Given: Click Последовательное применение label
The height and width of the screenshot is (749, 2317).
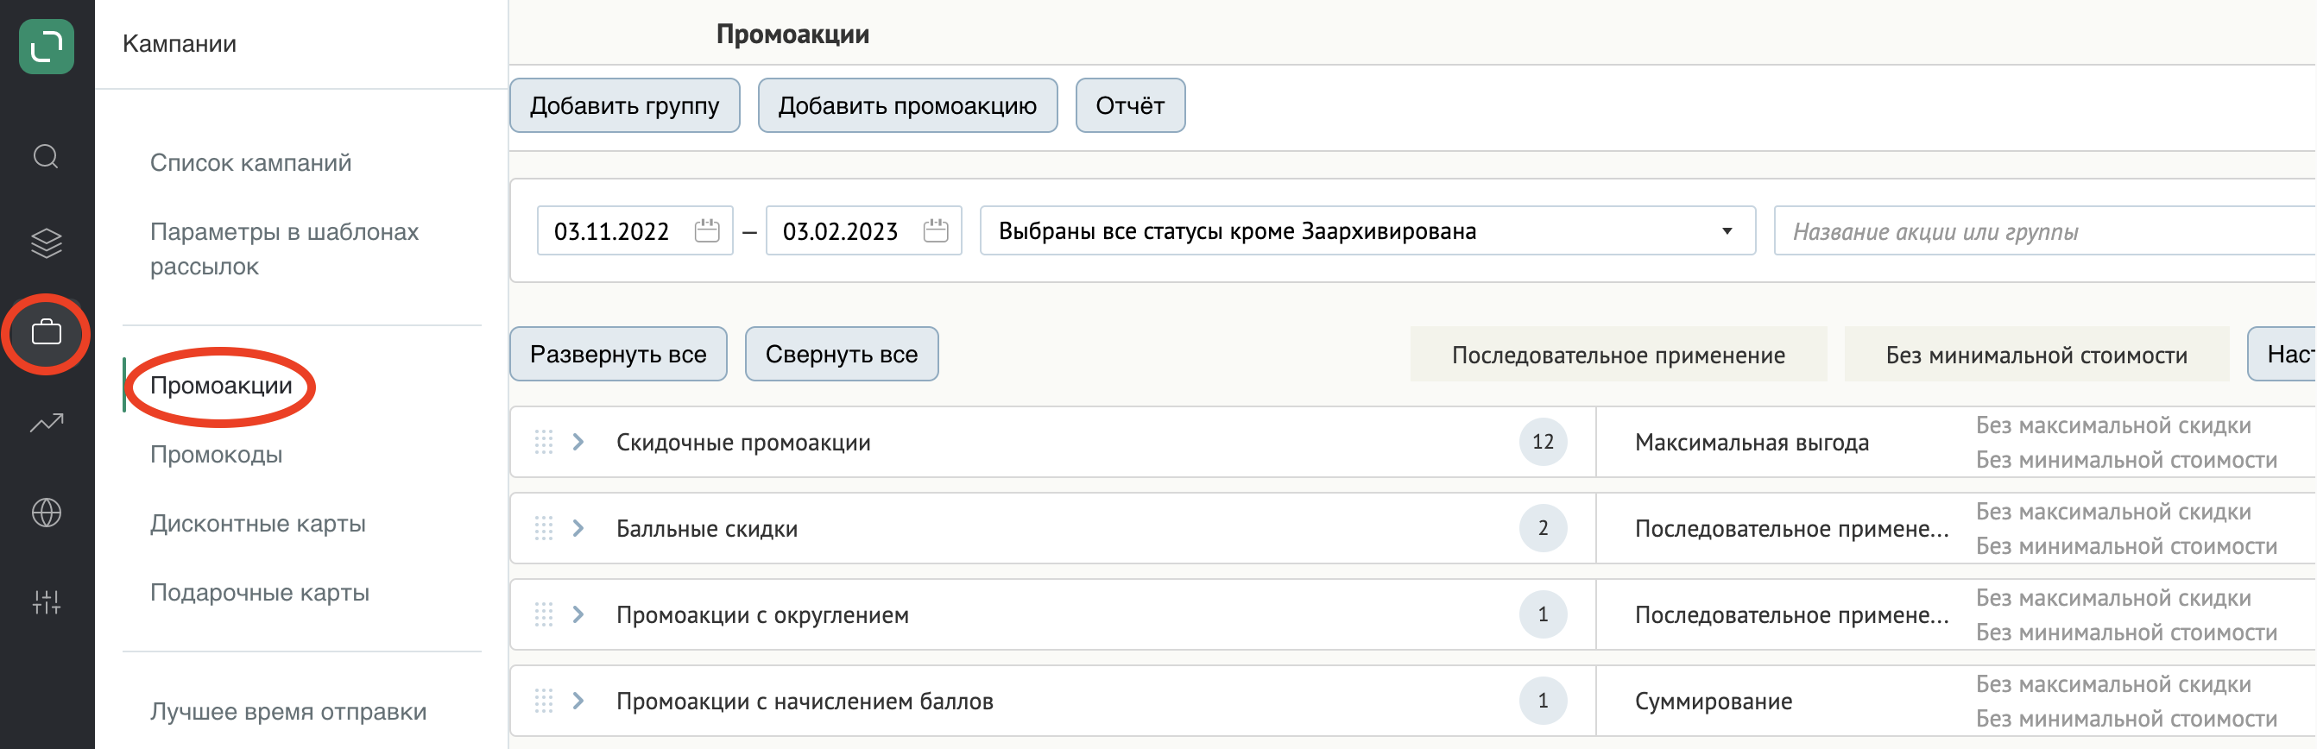Looking at the screenshot, I should click(1619, 356).
